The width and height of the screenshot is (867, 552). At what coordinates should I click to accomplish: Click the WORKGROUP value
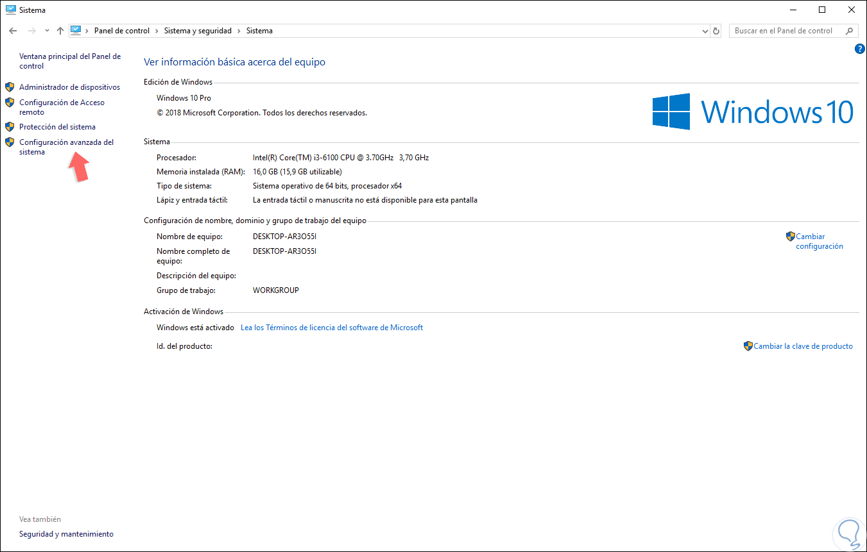click(x=276, y=290)
